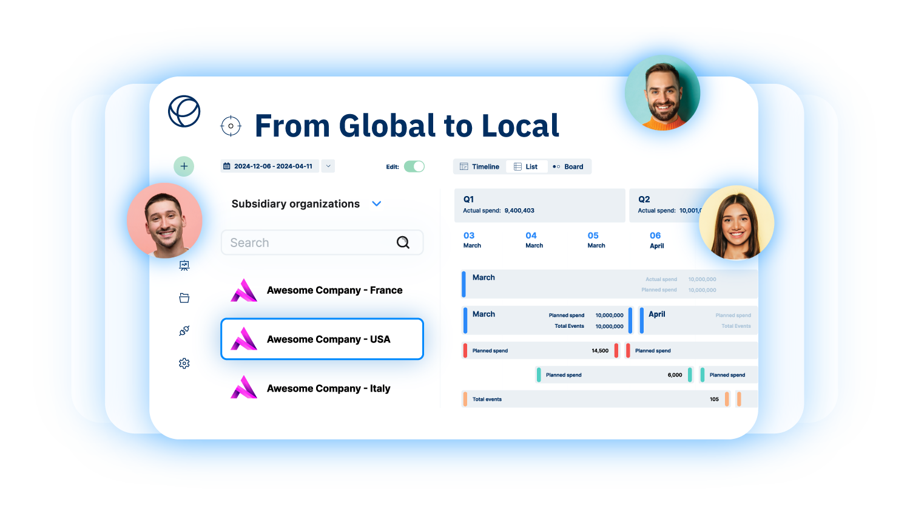Select Awesome Company - Italy
Screen dimensions: 910x516
(x=322, y=388)
